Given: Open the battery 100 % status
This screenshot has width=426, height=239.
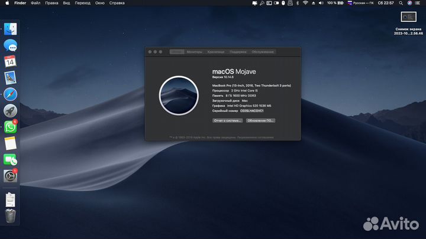Looking at the screenshot, I should pos(335,3).
